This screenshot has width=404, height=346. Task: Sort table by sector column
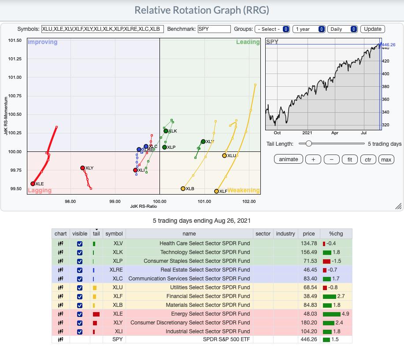click(x=263, y=233)
